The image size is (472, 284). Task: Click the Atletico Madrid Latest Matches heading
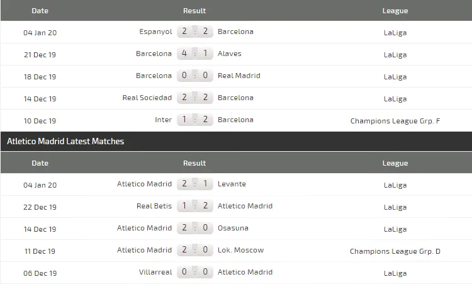coord(65,142)
